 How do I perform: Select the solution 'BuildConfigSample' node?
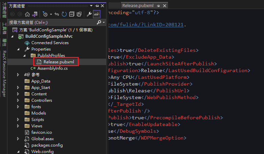pos(56,30)
